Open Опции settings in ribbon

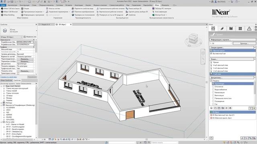25,8
